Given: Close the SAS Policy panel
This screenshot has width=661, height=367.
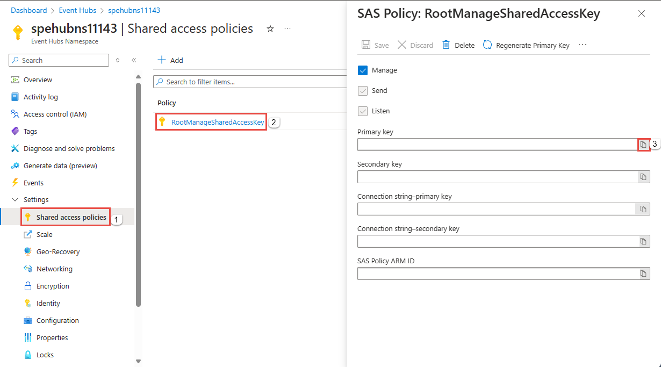Looking at the screenshot, I should (641, 13).
